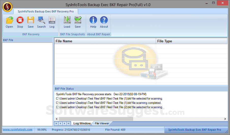Sort by File Type column header
Viewport: 230px width, 135px height.
tap(192, 41)
